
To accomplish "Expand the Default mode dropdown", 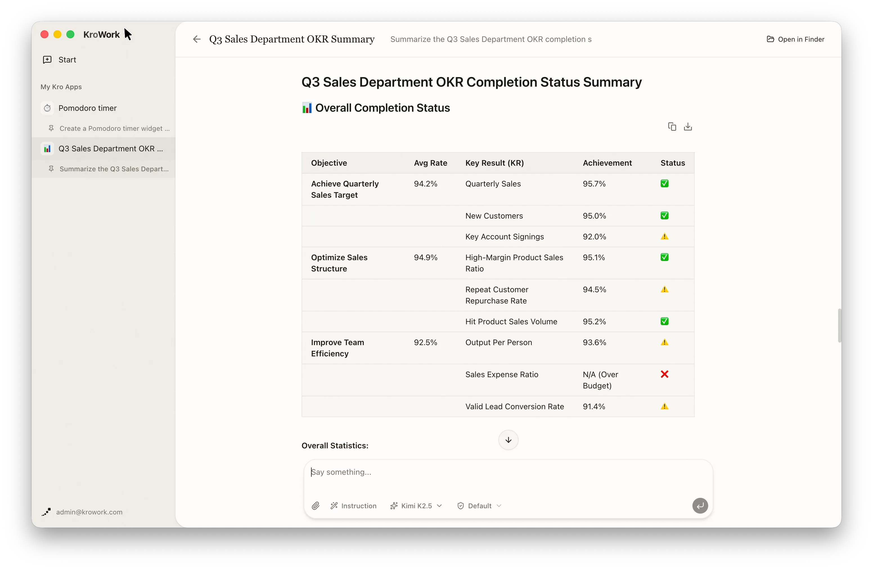I will 480,505.
